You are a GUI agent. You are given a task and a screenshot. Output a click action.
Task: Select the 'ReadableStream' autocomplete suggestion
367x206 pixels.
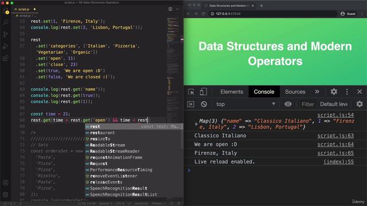click(134, 145)
